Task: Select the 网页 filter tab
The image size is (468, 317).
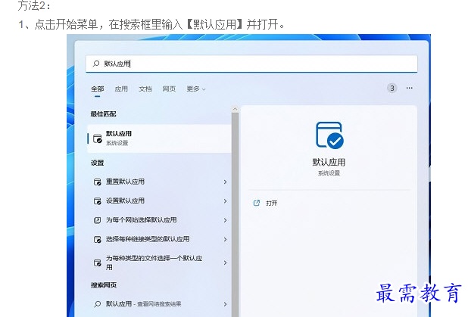Action: click(169, 89)
